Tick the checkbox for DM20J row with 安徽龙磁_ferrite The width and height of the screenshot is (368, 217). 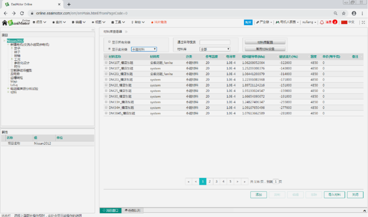point(106,74)
